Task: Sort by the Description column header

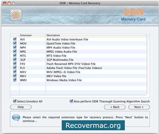Action: [96, 35]
